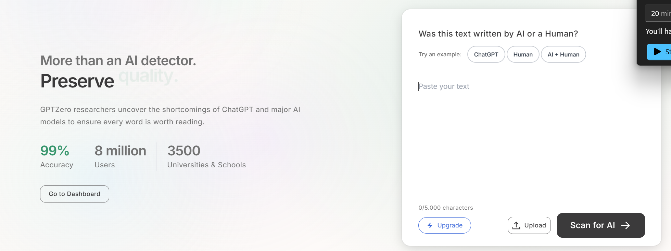Select the Human example chip
Viewport: 671px width, 251px height.
(523, 54)
